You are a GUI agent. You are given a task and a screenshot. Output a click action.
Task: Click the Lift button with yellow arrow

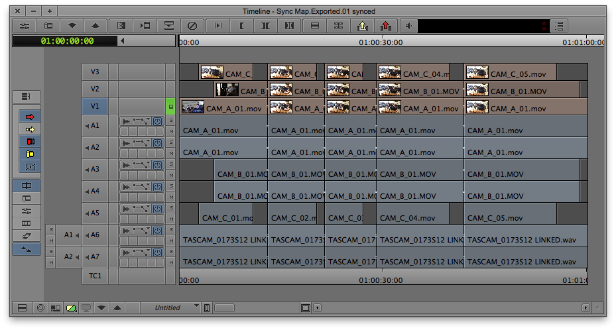(362, 27)
